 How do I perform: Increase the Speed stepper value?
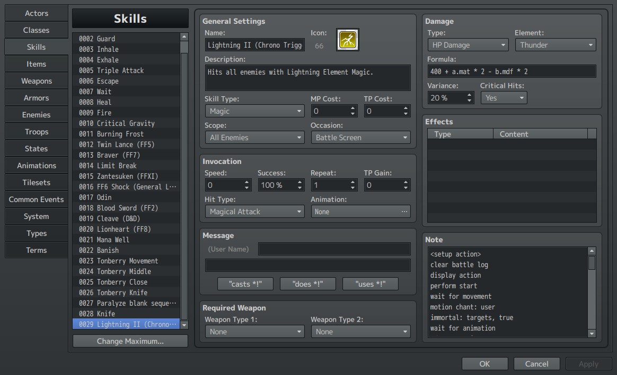(x=246, y=182)
